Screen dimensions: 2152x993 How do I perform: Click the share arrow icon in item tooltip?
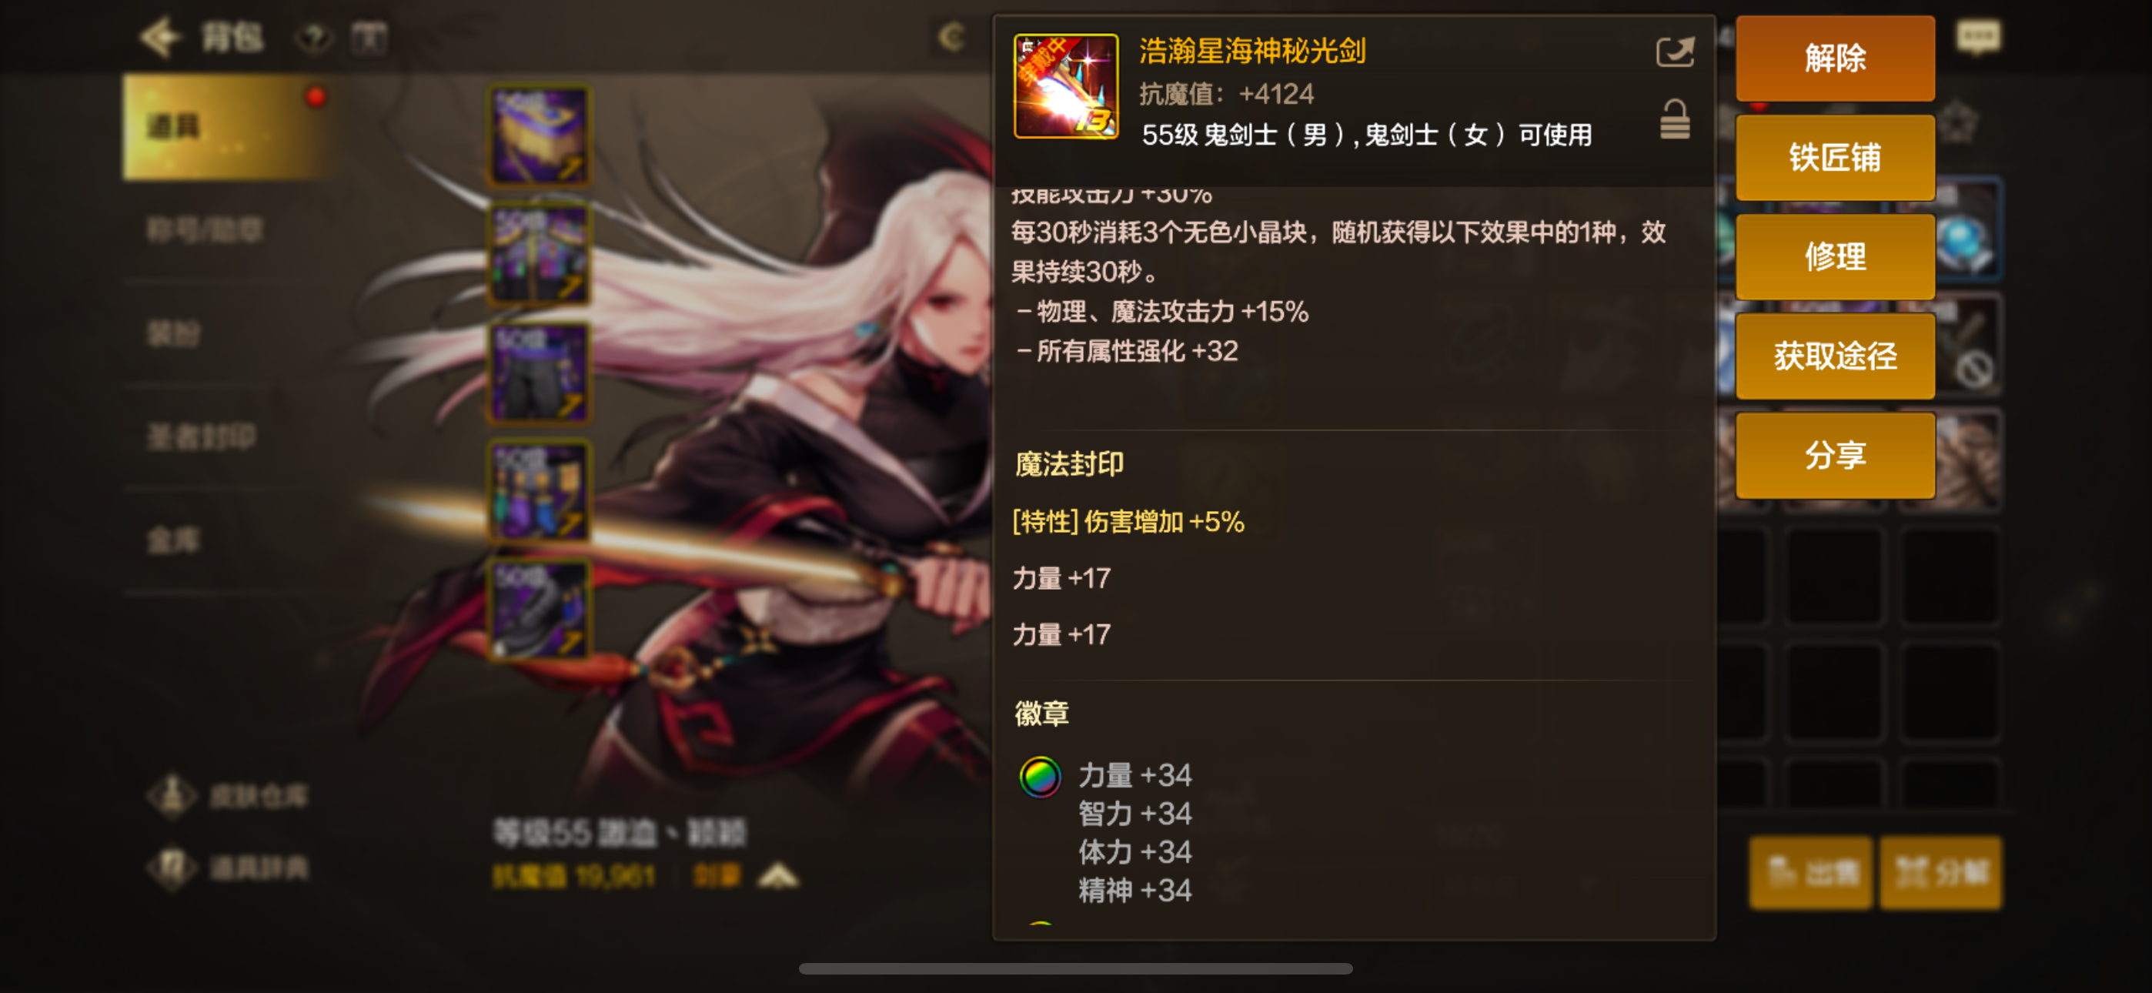point(1674,52)
